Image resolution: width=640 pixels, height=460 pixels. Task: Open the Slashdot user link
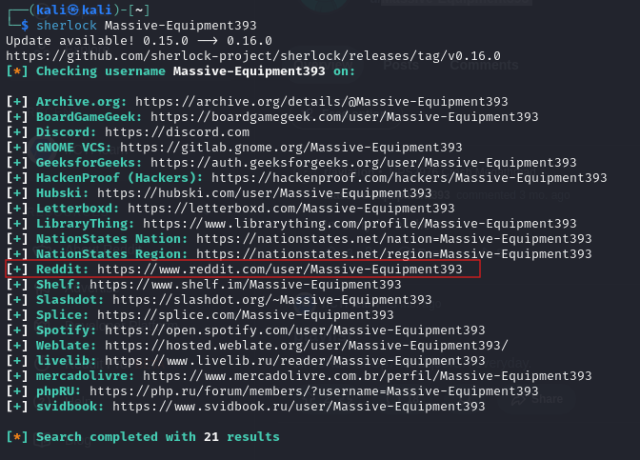(x=272, y=300)
